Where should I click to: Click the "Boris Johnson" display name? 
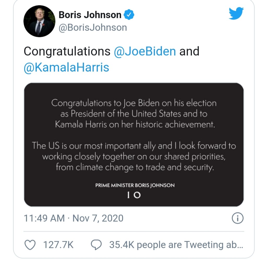point(90,15)
